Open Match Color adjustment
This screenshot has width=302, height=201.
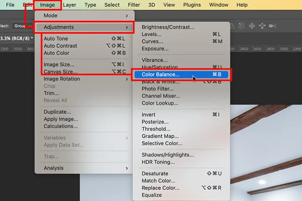click(181, 181)
